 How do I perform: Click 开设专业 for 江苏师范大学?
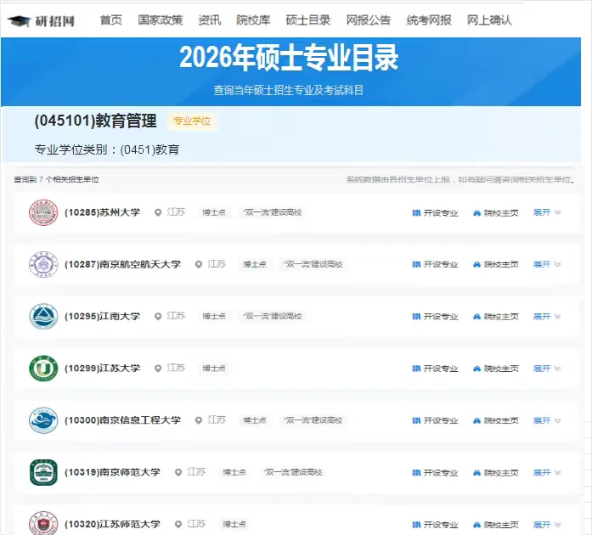pyautogui.click(x=436, y=525)
